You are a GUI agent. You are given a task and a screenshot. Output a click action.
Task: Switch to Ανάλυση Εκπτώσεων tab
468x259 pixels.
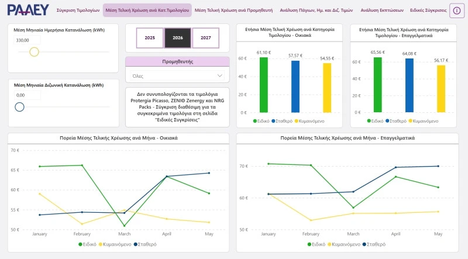pos(382,10)
